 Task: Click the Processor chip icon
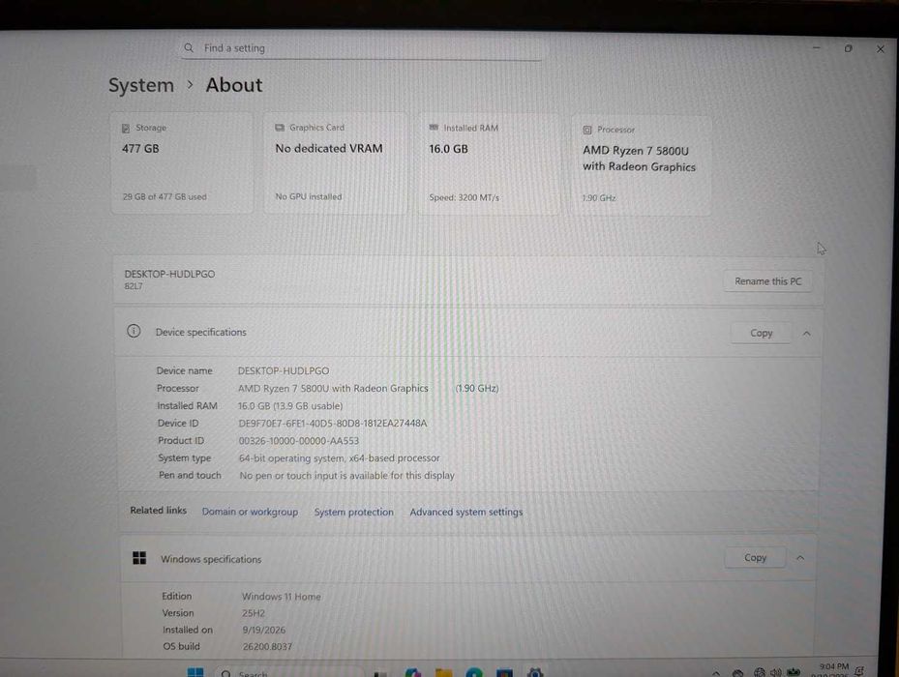click(x=587, y=131)
